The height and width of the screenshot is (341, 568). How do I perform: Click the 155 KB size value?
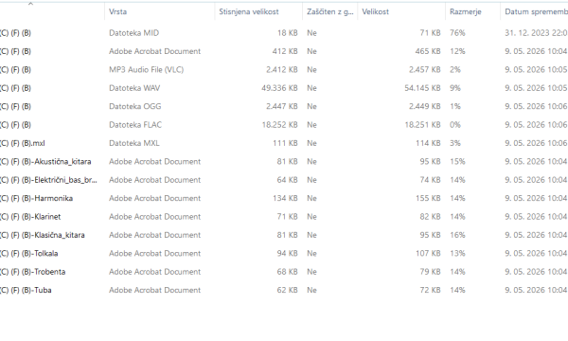(x=428, y=198)
